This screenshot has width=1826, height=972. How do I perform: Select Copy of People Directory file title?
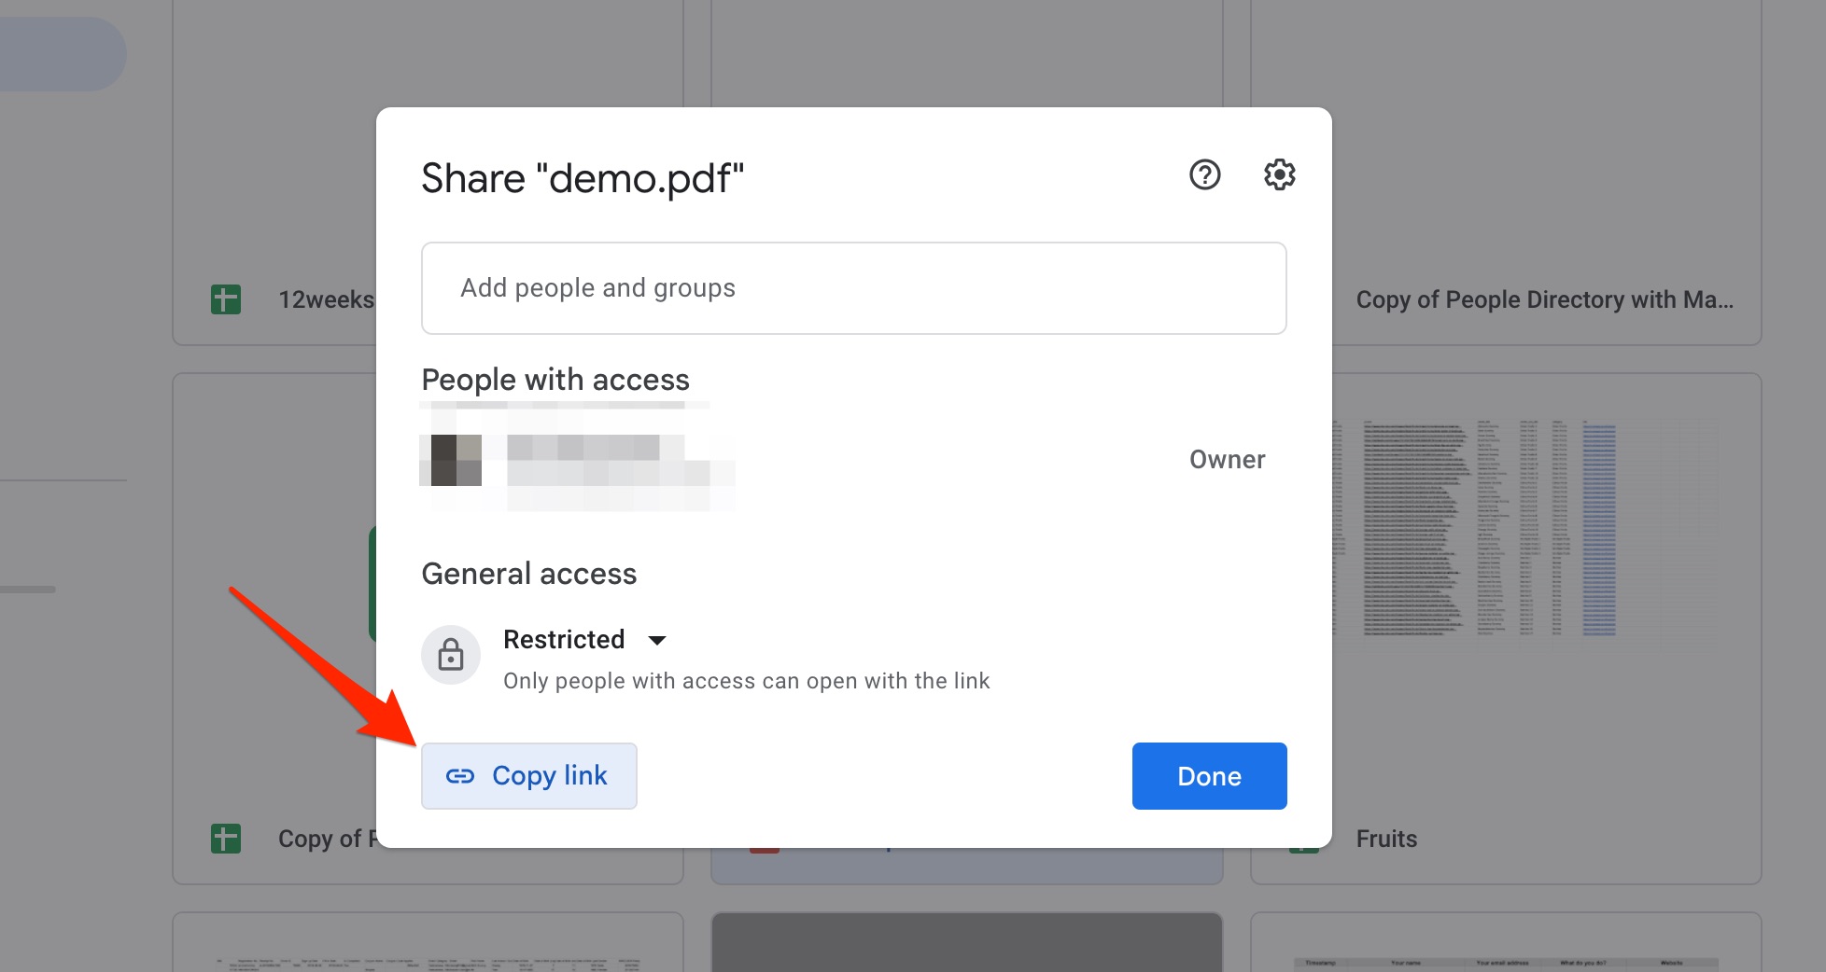pyautogui.click(x=1544, y=299)
